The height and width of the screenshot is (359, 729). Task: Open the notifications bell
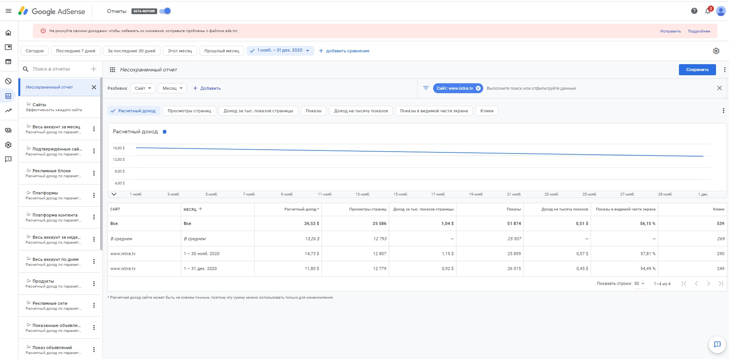(x=708, y=11)
